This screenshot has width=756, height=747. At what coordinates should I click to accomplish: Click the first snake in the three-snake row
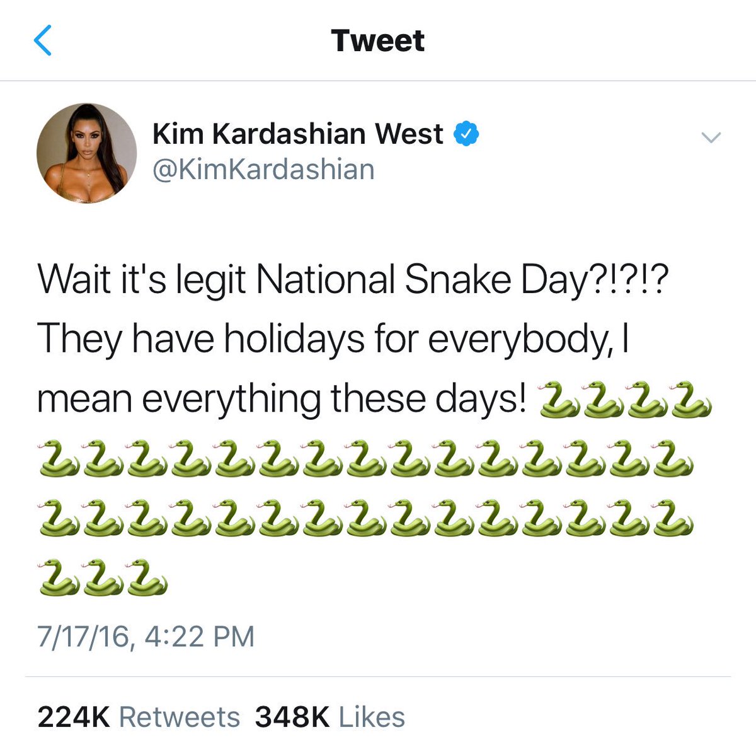click(59, 577)
